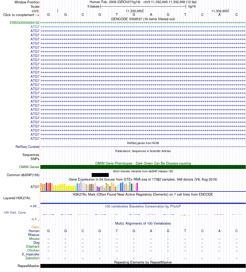The height and width of the screenshot is (272, 246).
Task: Click '100 vertebrates Basewise Conservation by PhyloP' title
Action: coord(143,206)
